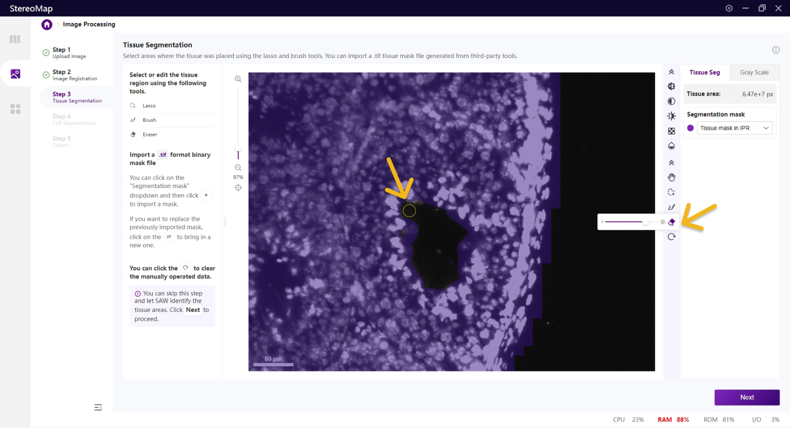Click the Eraser tool beside the size slider
The width and height of the screenshot is (790, 428).
672,222
